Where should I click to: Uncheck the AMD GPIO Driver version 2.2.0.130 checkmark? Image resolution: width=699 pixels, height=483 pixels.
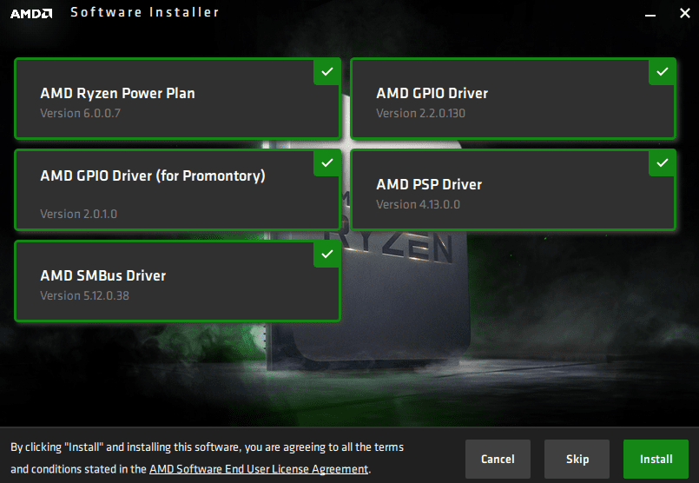coord(662,72)
